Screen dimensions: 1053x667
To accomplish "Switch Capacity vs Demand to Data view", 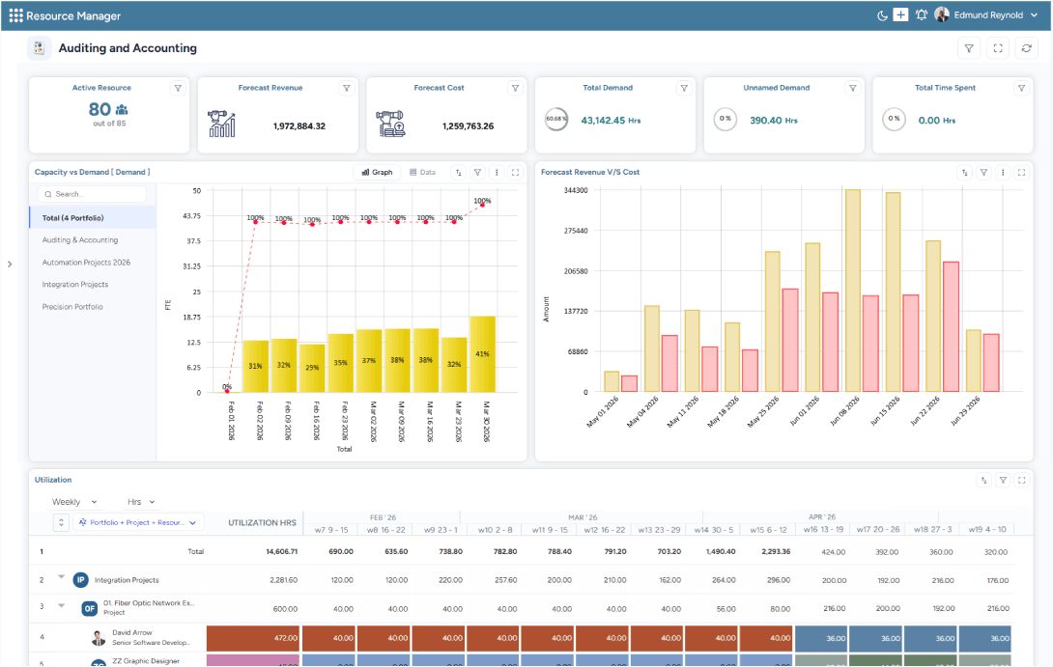I will coord(422,173).
